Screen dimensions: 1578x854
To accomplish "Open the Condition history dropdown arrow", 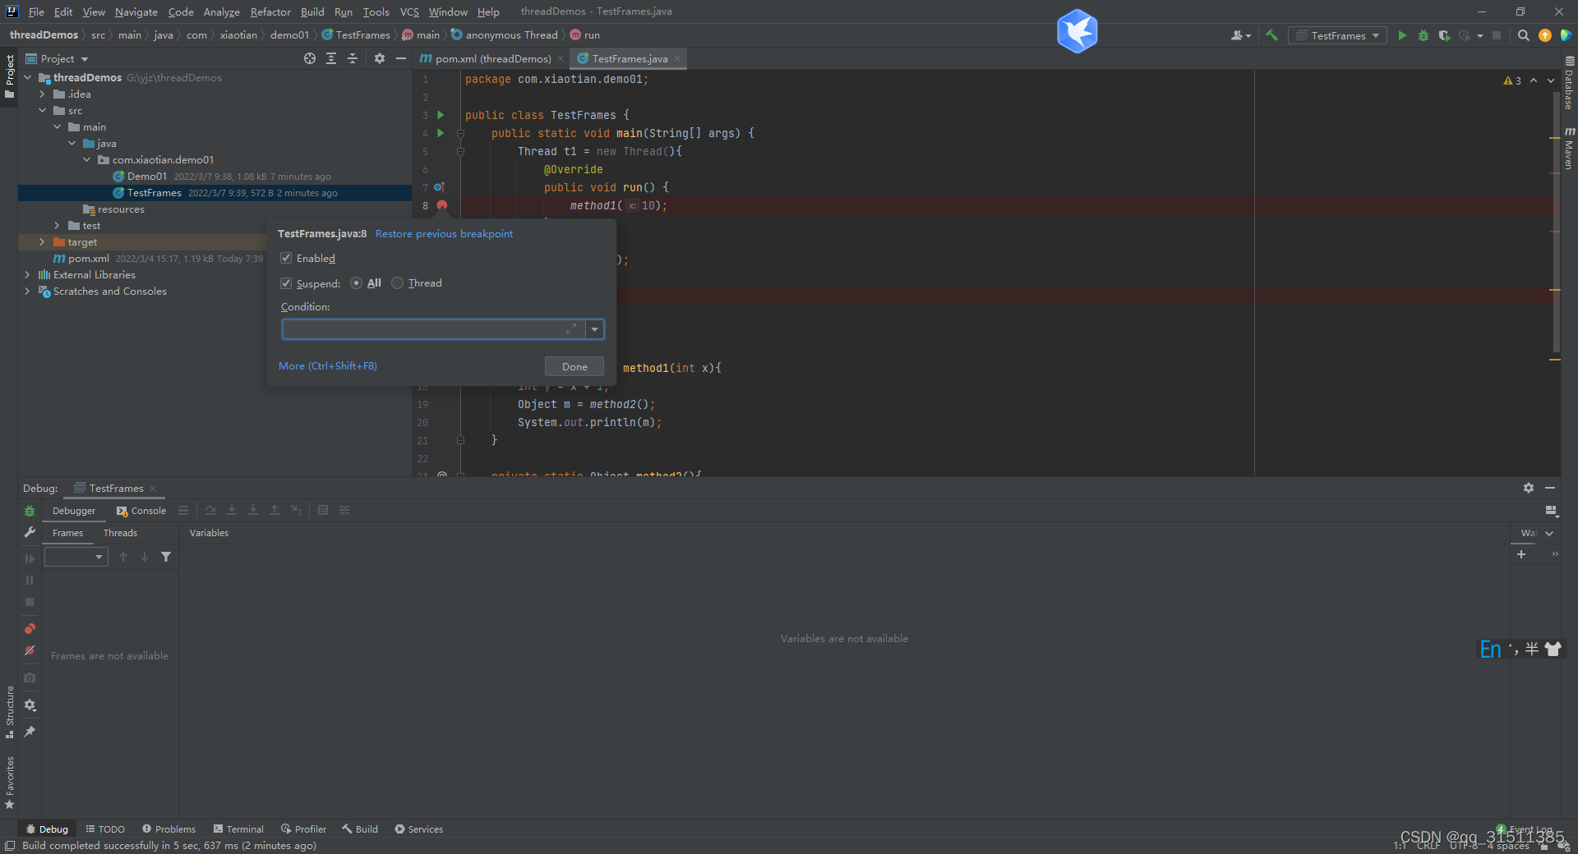I will pos(595,329).
